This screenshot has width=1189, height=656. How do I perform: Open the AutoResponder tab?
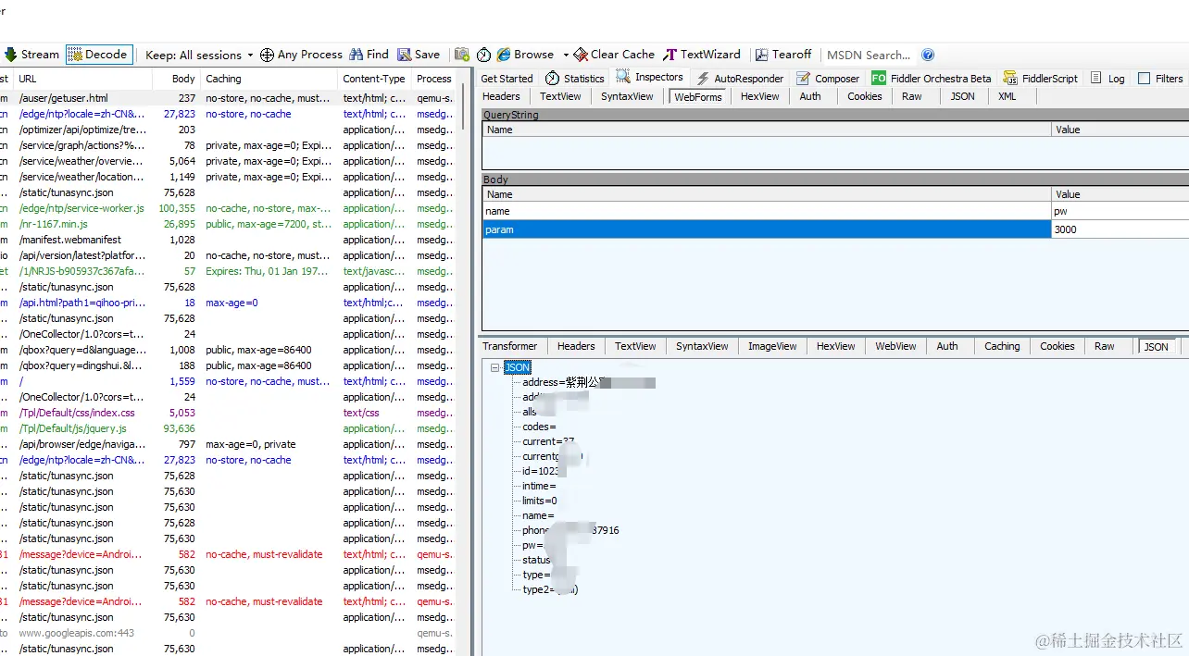click(739, 79)
